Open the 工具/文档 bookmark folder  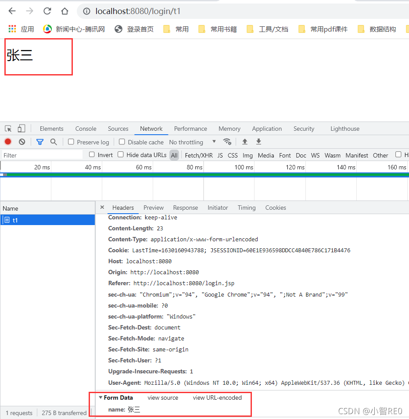click(x=267, y=29)
